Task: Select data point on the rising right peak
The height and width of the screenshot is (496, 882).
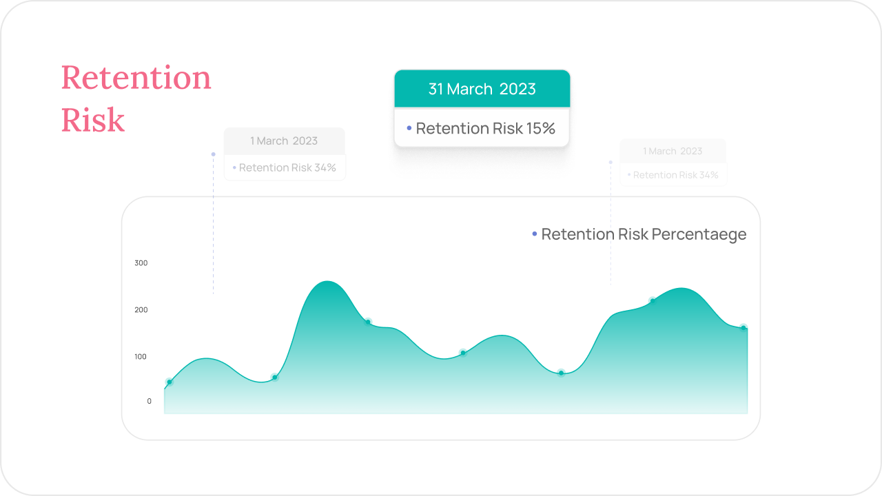Action: pos(653,300)
